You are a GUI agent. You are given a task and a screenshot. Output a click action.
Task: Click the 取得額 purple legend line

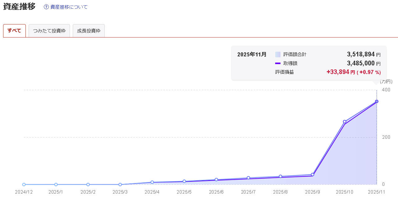pyautogui.click(x=278, y=63)
